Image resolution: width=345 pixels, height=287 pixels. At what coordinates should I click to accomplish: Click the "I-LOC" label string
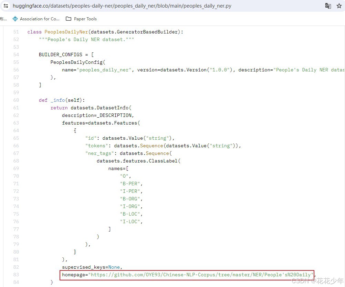[131, 221]
